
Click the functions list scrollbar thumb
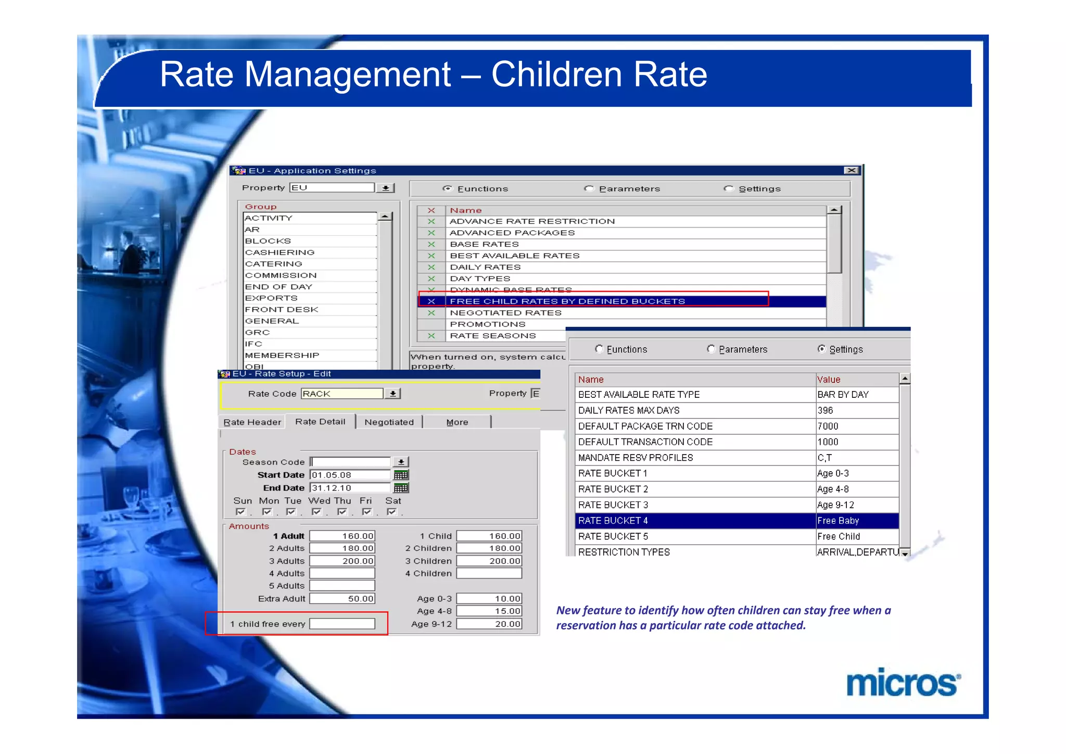pos(834,243)
